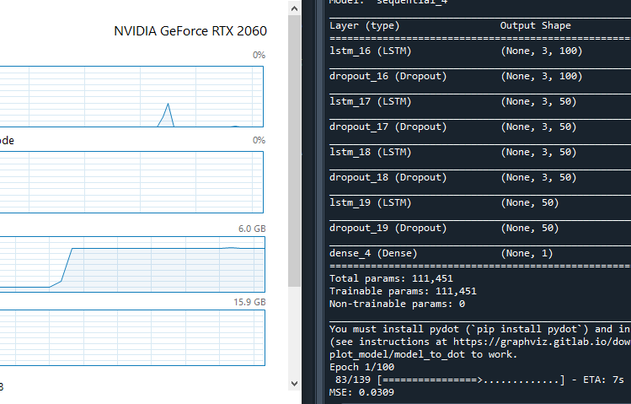Click the 15.9 GB memory label
Image resolution: width=631 pixels, height=404 pixels.
pyautogui.click(x=252, y=302)
